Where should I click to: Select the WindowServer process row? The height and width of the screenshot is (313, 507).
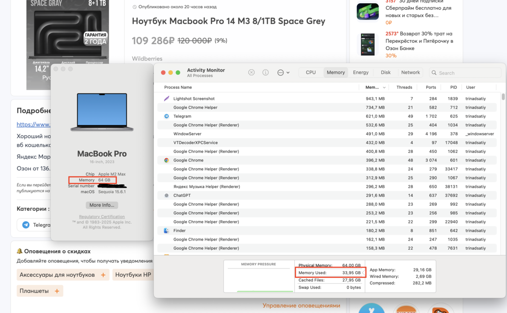(327, 134)
